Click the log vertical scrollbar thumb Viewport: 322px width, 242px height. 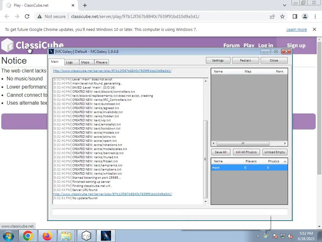(x=206, y=159)
